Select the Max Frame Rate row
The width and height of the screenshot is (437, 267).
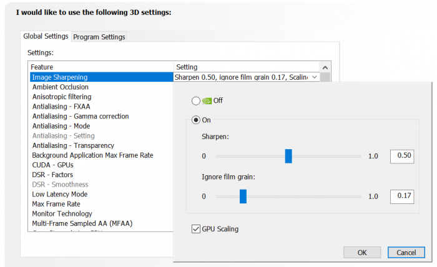101,204
